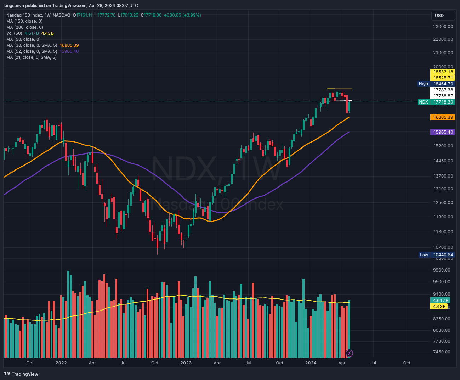The width and height of the screenshot is (460, 380).
Task: Select the MA (52, close, 0, SMA, 5) legend
Action: pos(32,51)
